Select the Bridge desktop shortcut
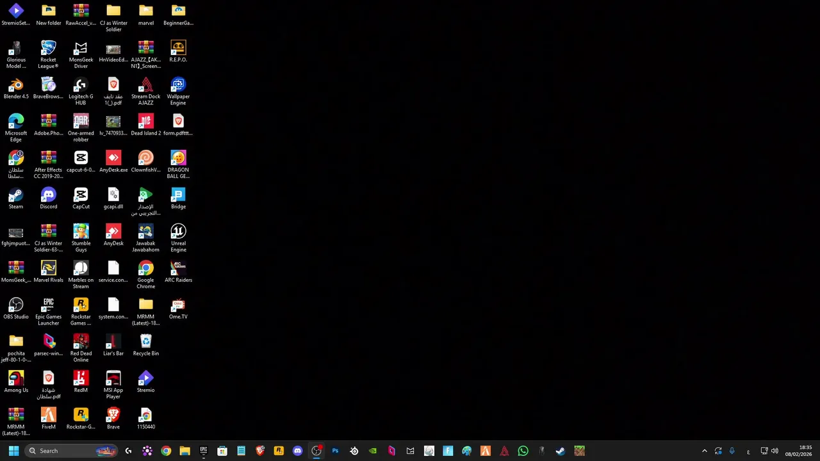820x461 pixels. point(178,198)
